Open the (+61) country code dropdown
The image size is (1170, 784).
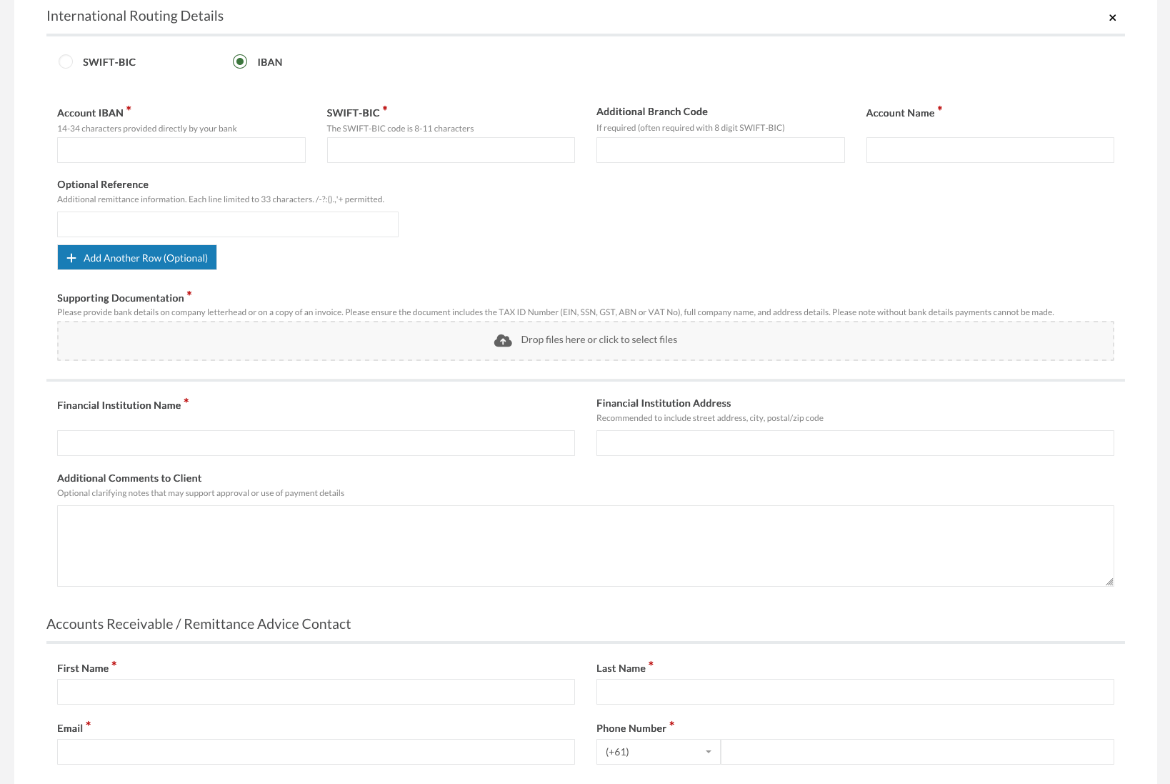[659, 752]
